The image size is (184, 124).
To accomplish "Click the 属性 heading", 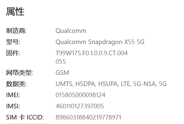I will (x=15, y=11).
